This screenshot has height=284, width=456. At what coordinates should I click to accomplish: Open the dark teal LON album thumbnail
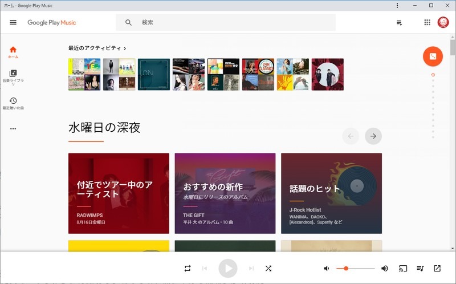click(154, 74)
